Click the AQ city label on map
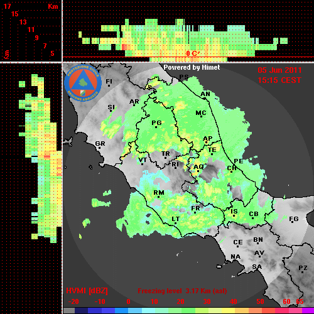Viewport: 314px width, 314px height. click(198, 167)
